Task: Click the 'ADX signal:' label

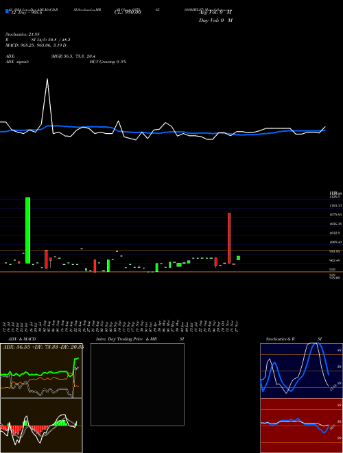Action: pos(17,62)
